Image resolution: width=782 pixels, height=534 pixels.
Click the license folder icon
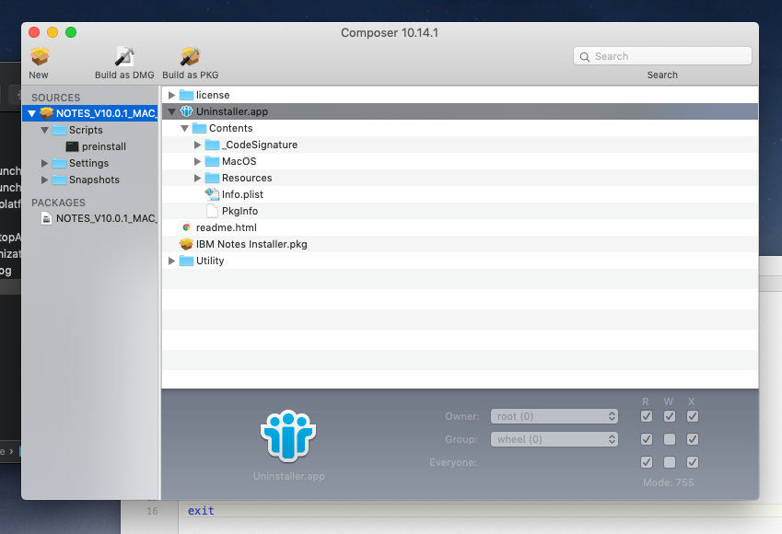186,95
